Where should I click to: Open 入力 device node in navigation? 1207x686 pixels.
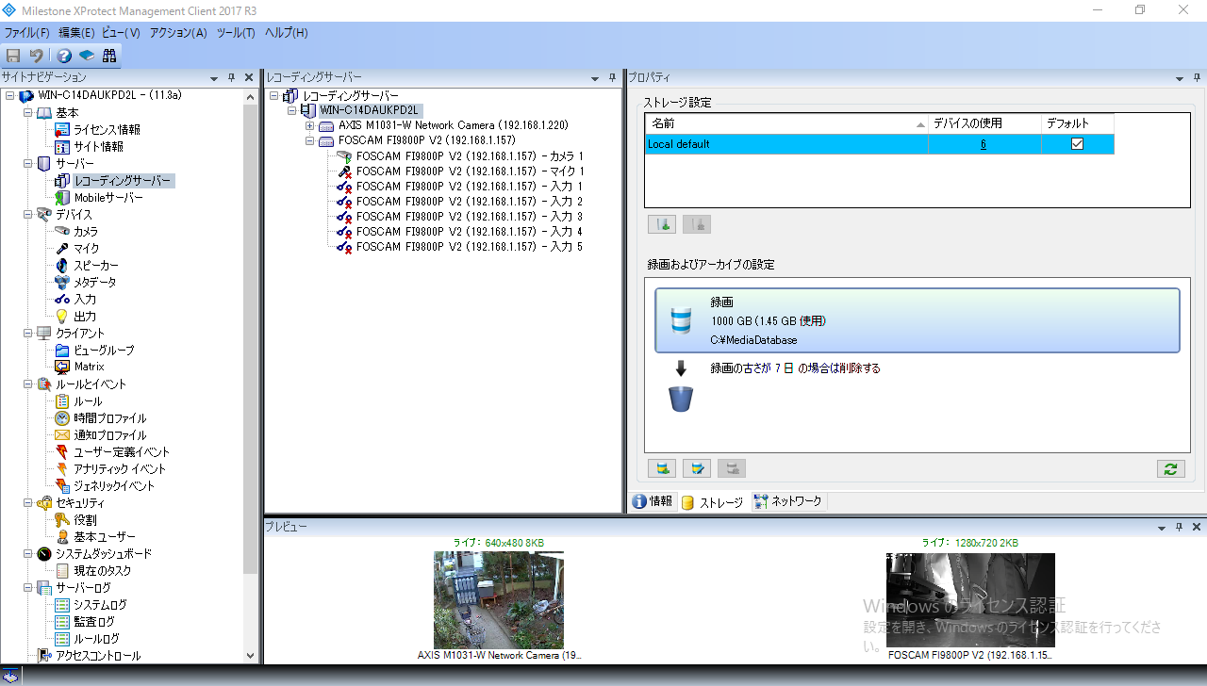pos(85,300)
